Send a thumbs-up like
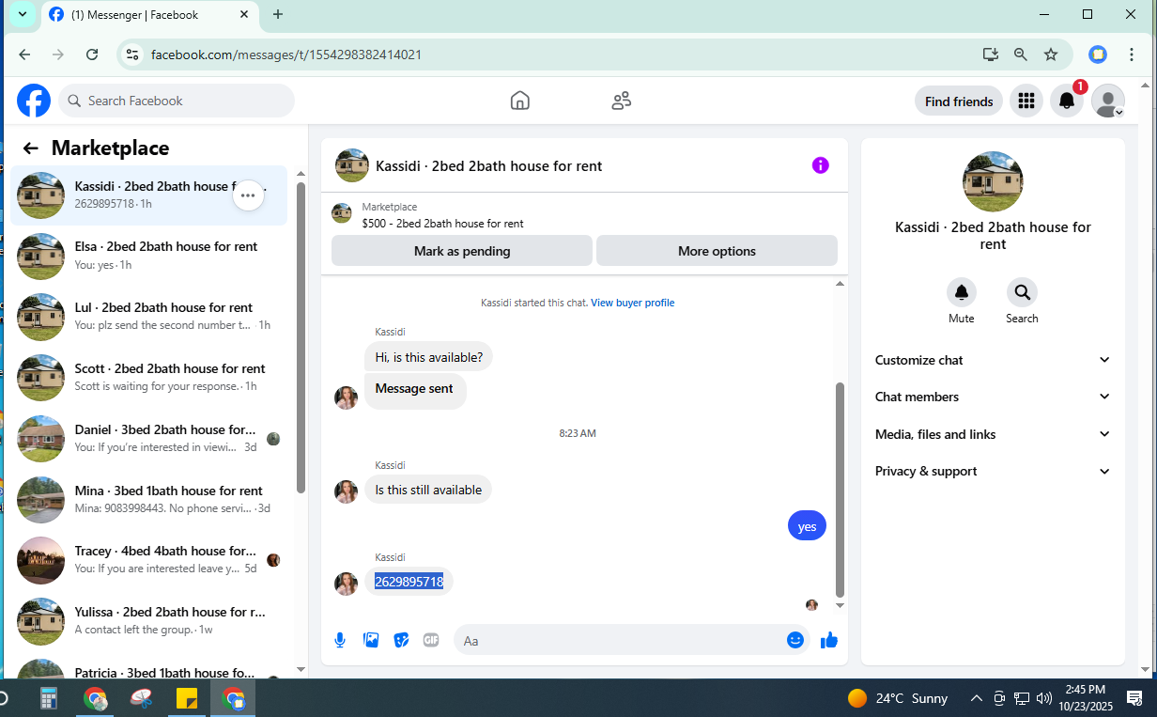This screenshot has height=717, width=1157. tap(829, 640)
